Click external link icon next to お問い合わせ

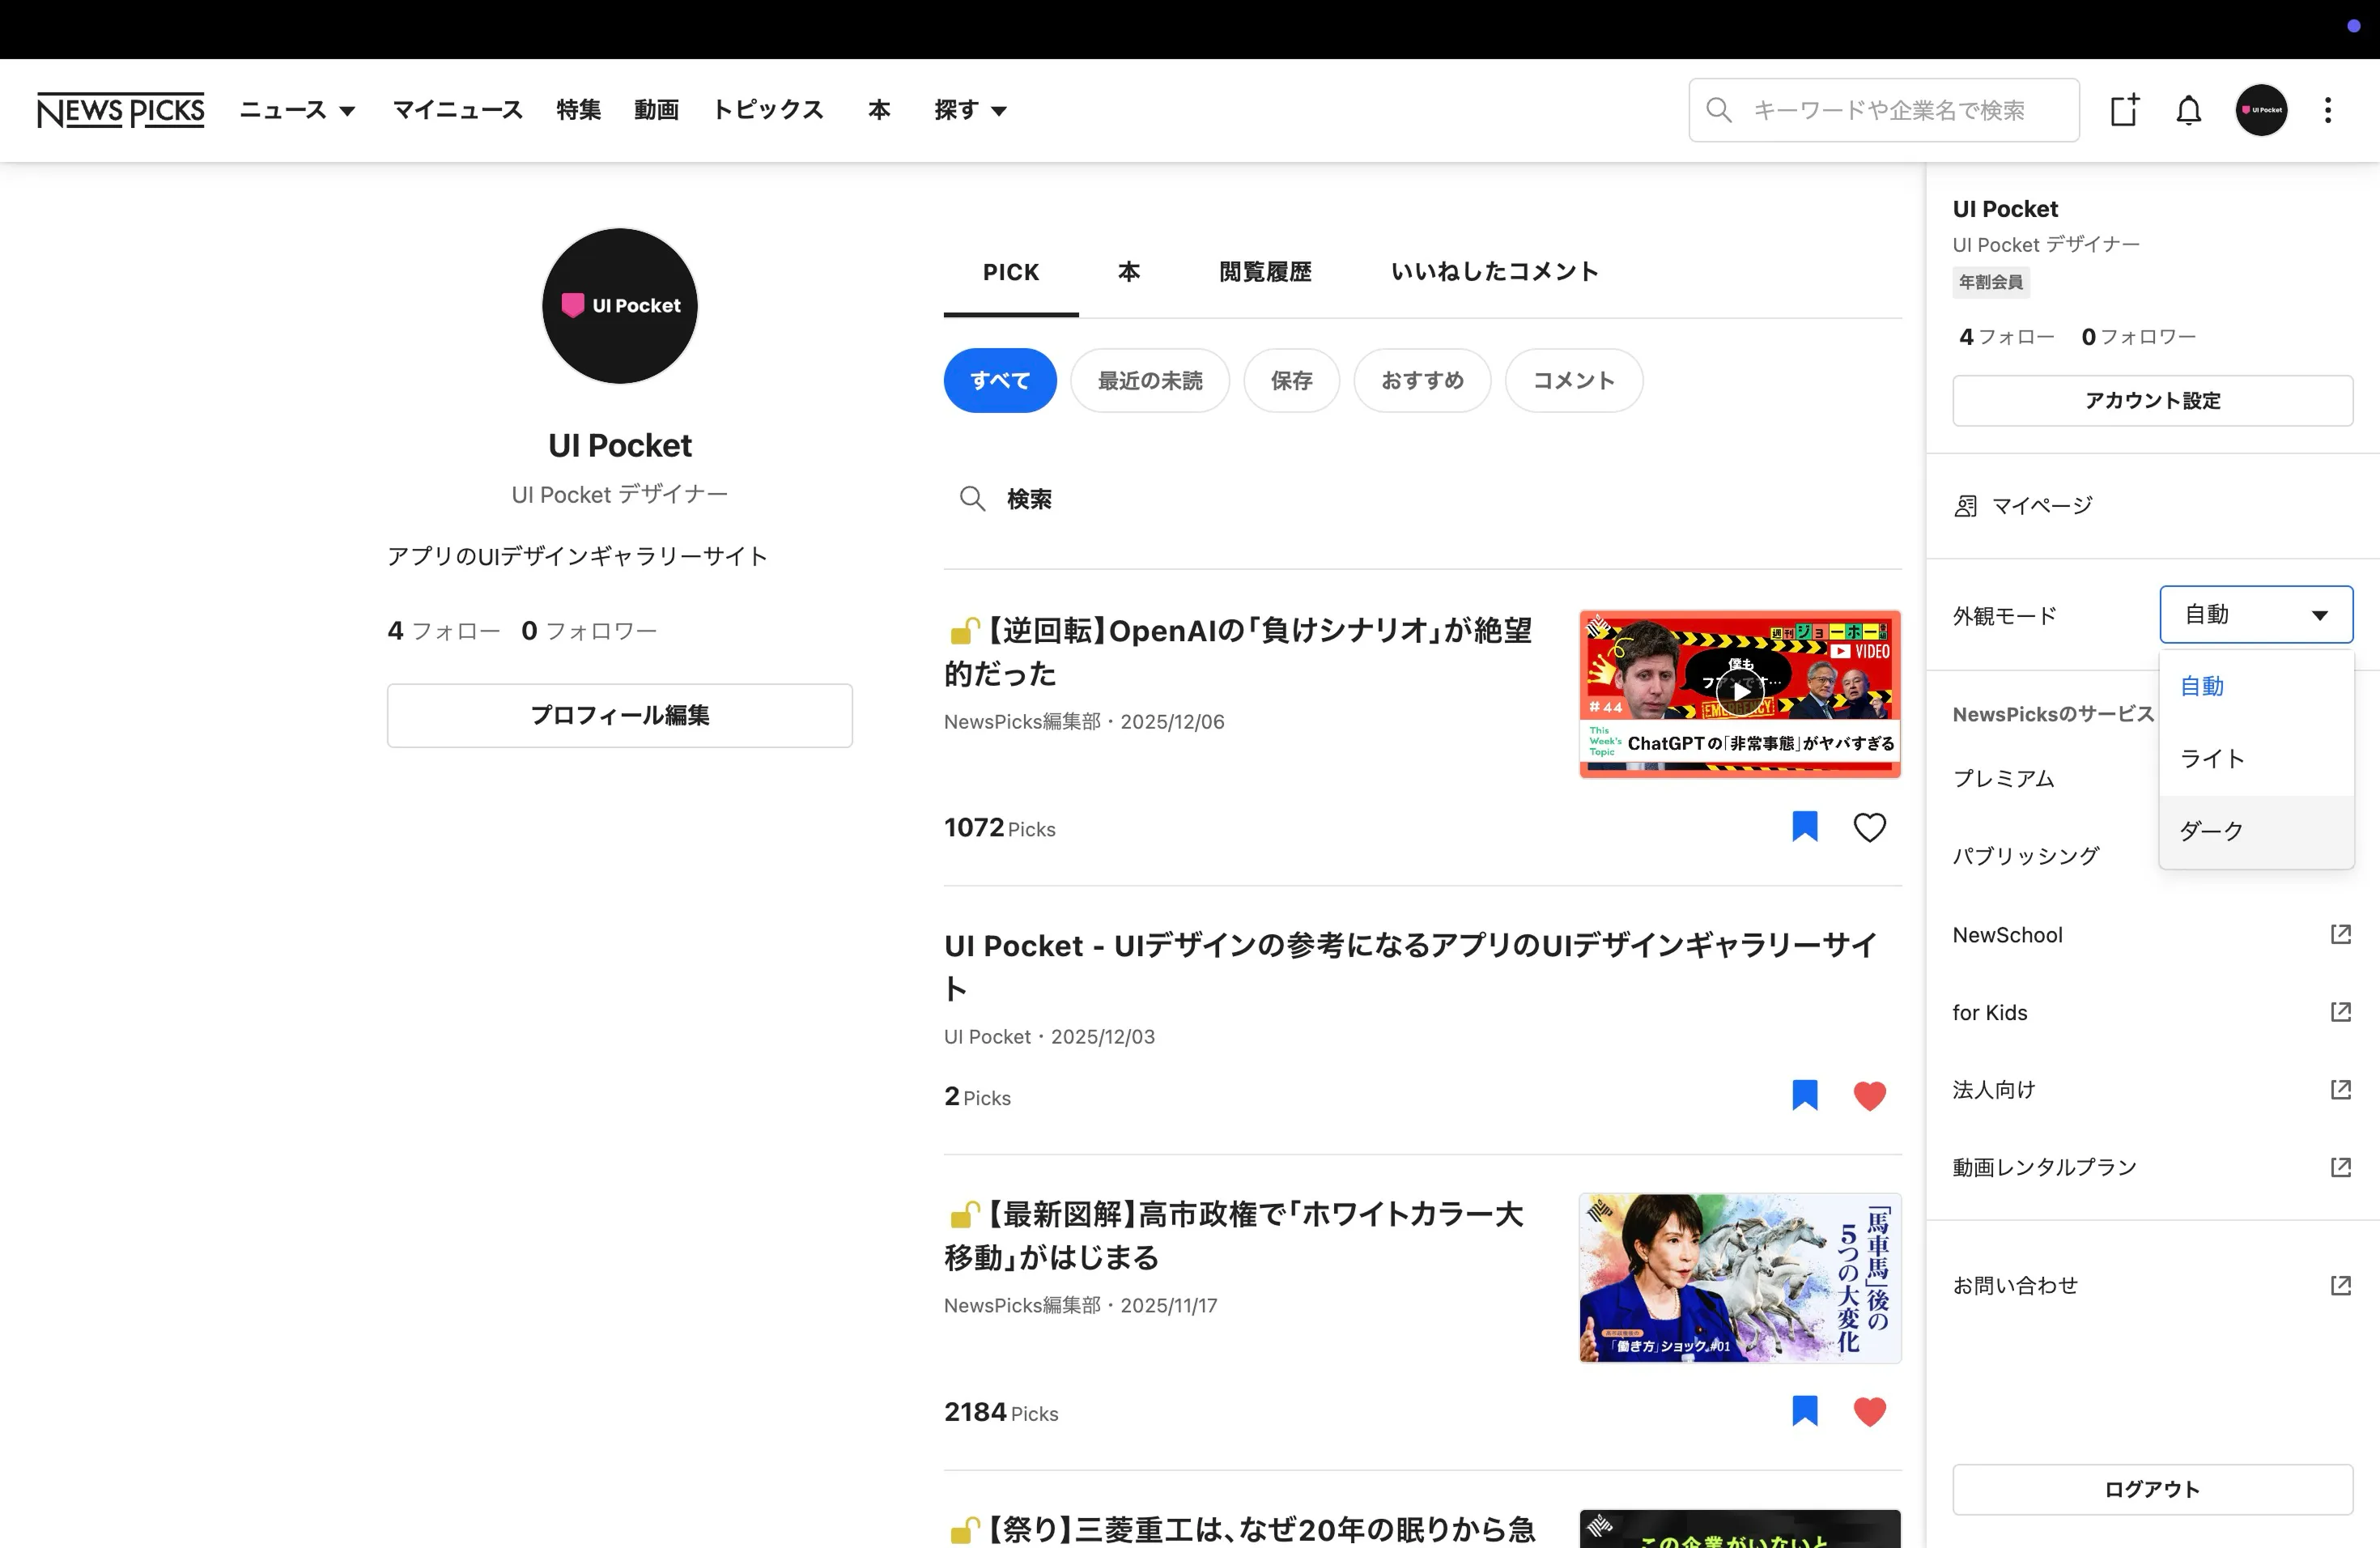[x=2340, y=1285]
